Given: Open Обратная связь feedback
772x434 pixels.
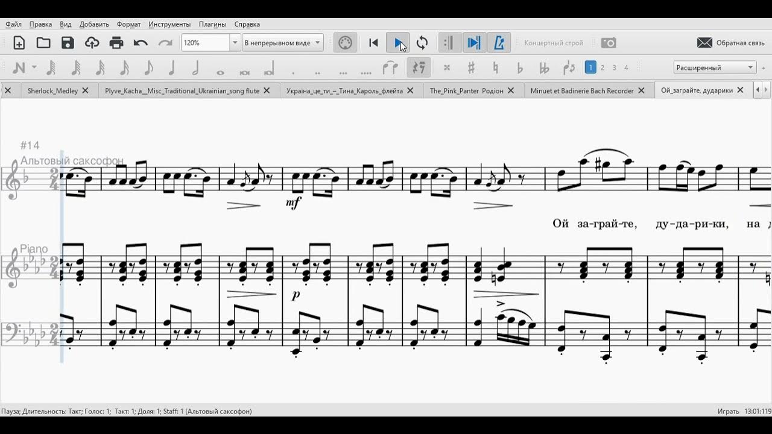Looking at the screenshot, I should [x=730, y=43].
